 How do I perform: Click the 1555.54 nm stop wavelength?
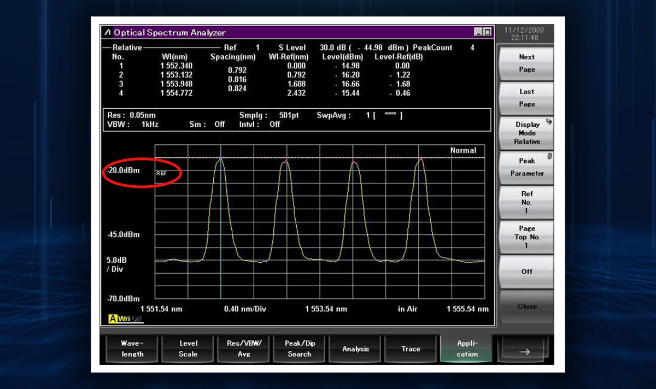pos(467,309)
